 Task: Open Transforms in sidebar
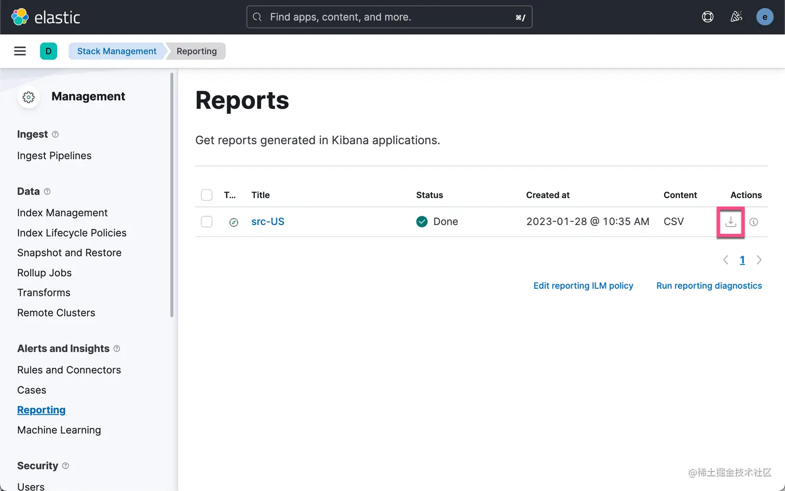[x=44, y=292]
